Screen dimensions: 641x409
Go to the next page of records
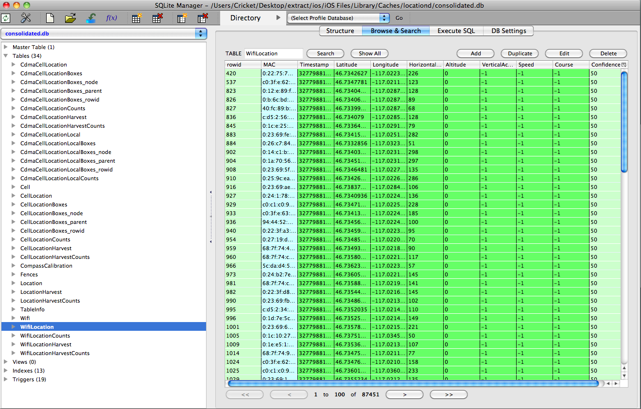click(x=404, y=394)
